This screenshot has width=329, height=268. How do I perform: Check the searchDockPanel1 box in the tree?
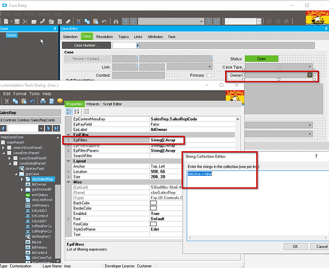pyautogui.click(x=9, y=148)
